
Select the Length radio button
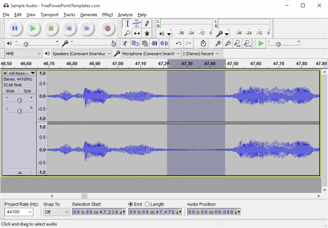click(147, 204)
